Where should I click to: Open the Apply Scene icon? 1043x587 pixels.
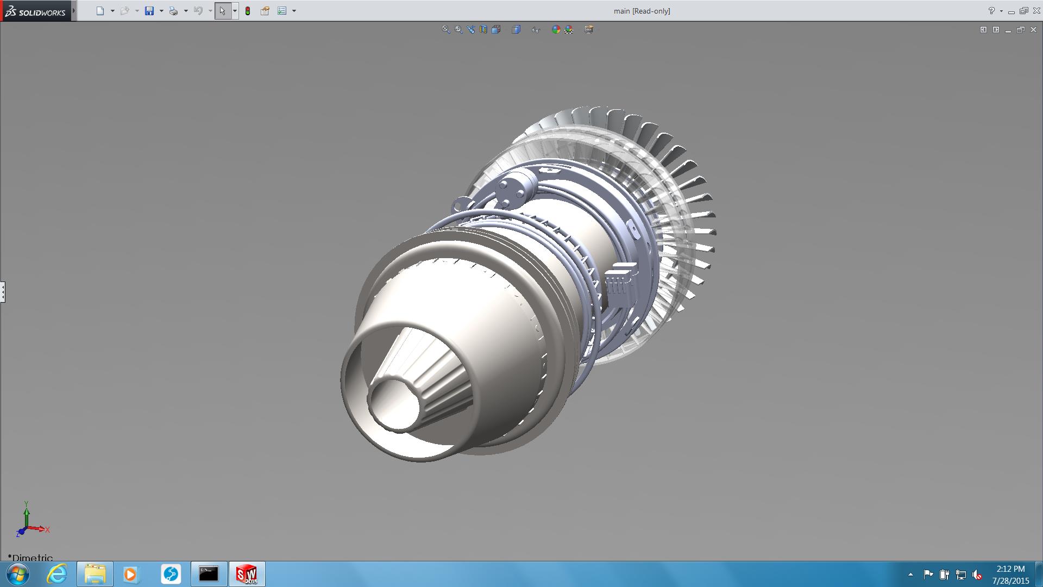click(569, 29)
